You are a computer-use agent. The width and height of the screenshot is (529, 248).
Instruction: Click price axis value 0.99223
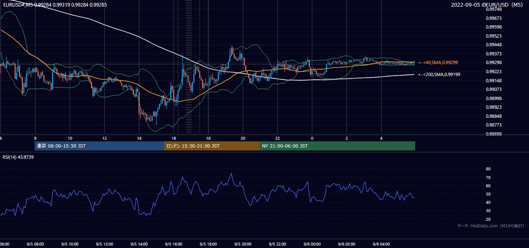tap(493, 72)
